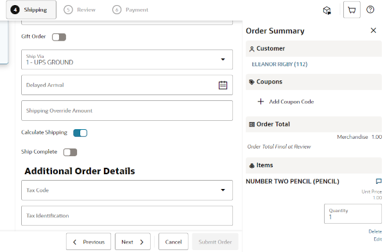Click the Customer person icon
Image resolution: width=385 pixels, height=252 pixels.
252,49
